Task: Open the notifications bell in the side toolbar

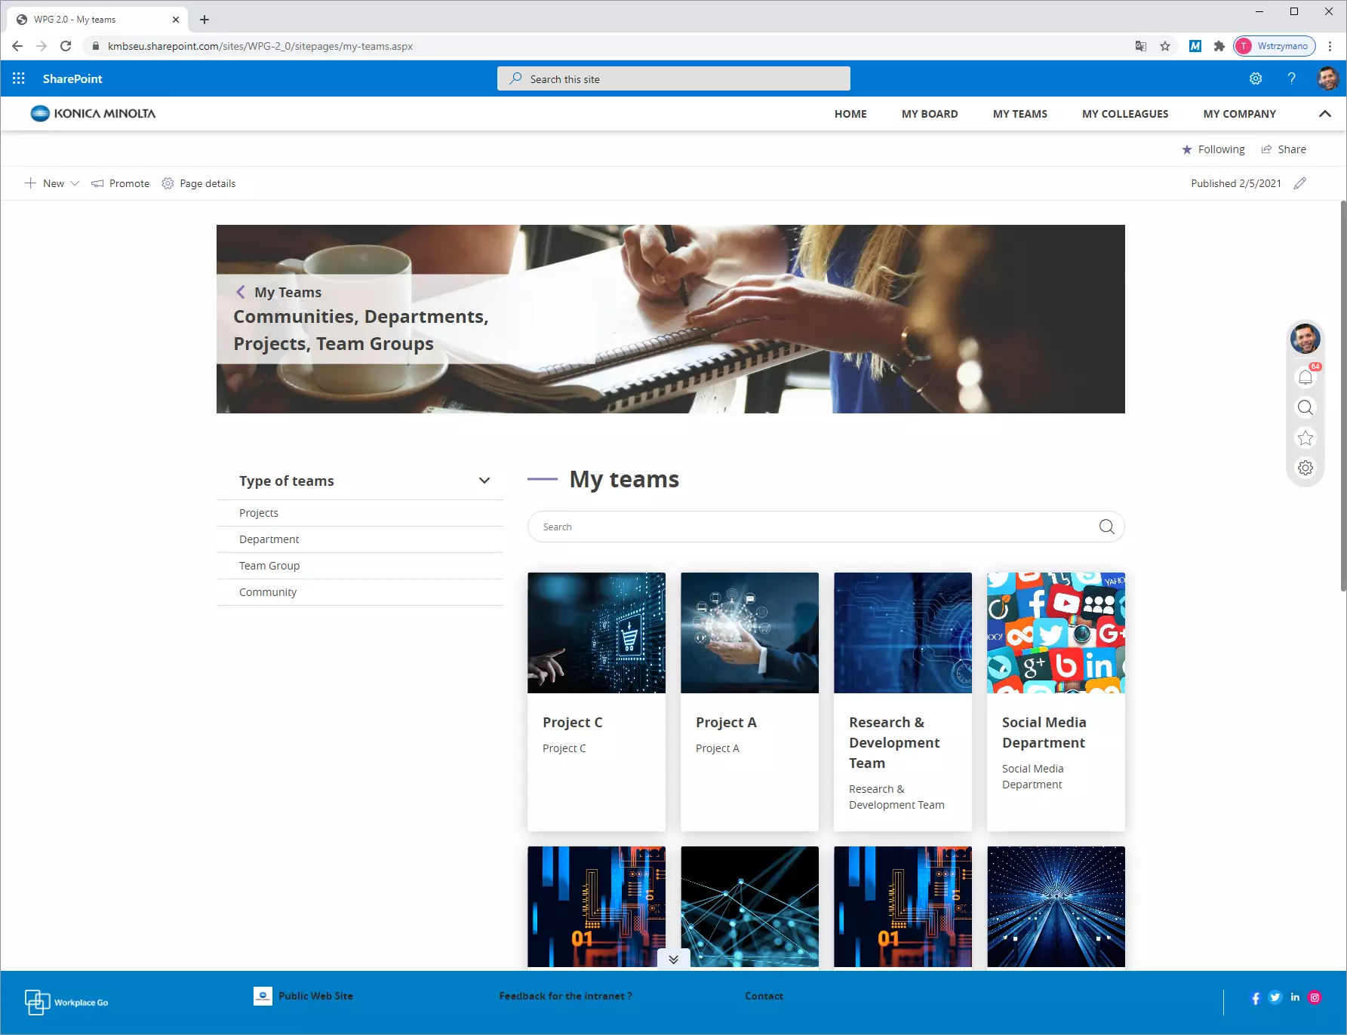Action: tap(1305, 377)
